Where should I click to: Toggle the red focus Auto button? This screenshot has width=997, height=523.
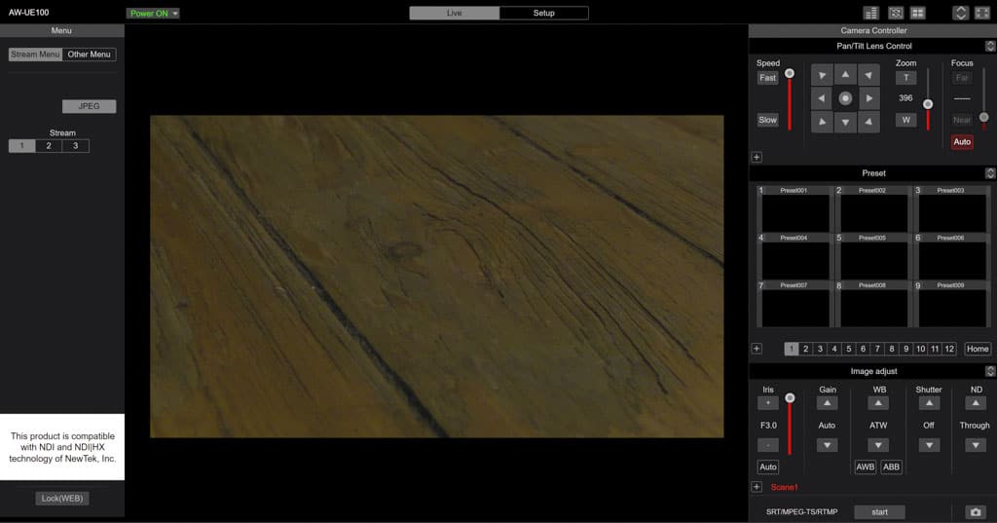[x=962, y=142]
